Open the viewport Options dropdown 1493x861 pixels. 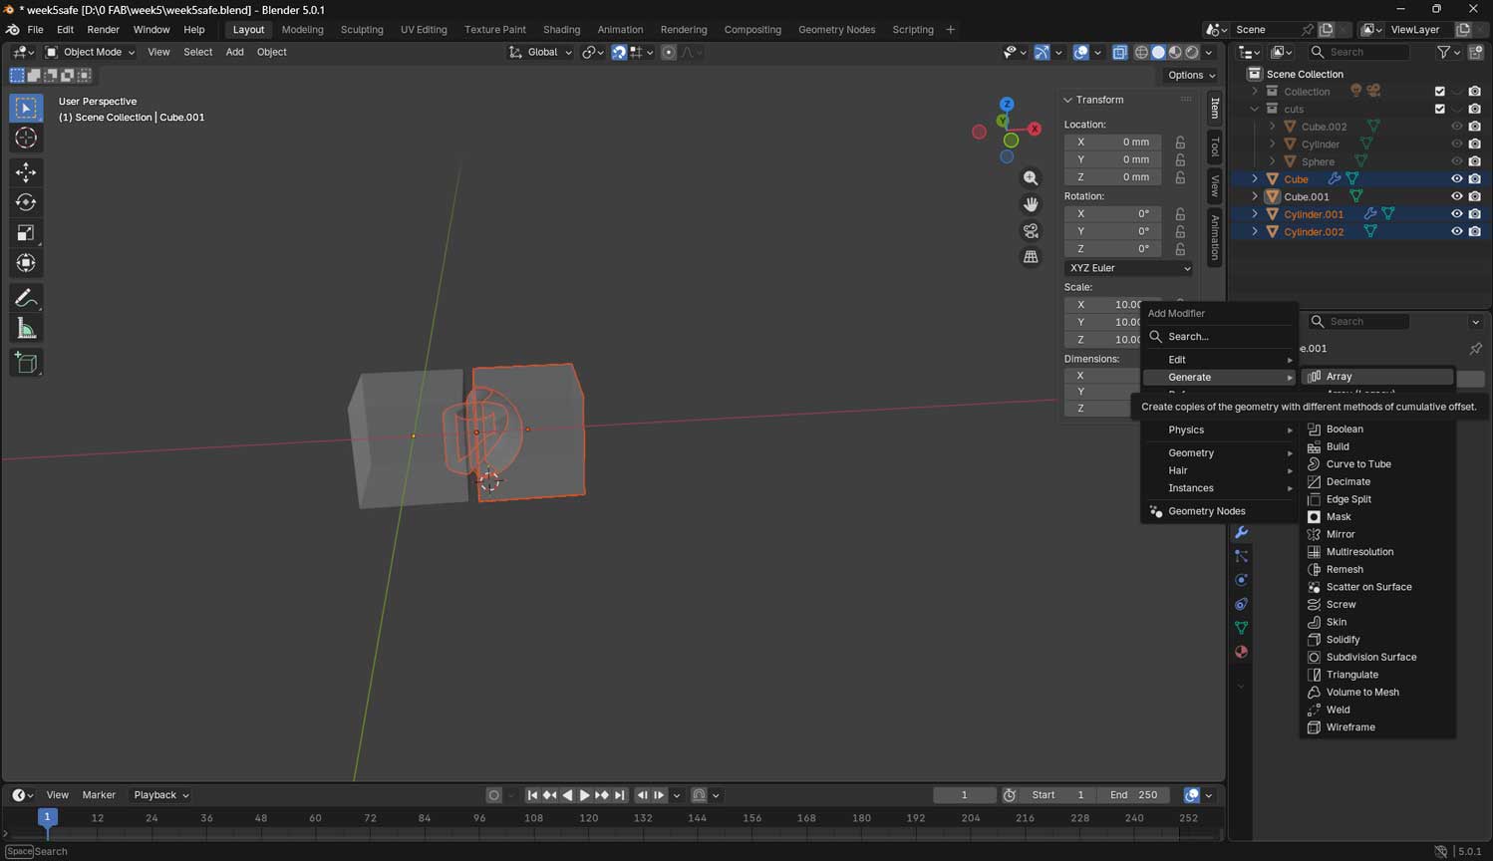[x=1191, y=75]
